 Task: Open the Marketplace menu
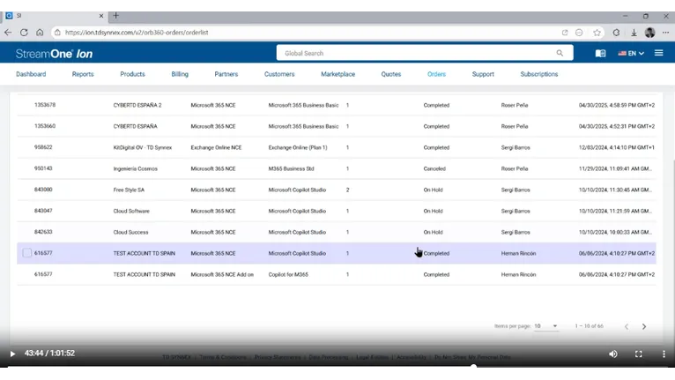click(337, 74)
